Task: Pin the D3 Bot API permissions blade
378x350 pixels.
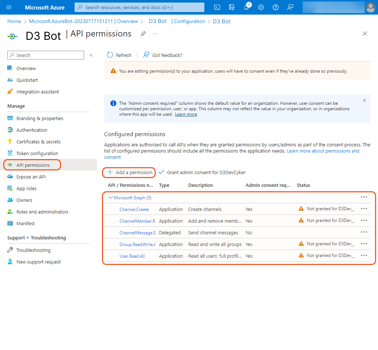Action: [x=143, y=34]
